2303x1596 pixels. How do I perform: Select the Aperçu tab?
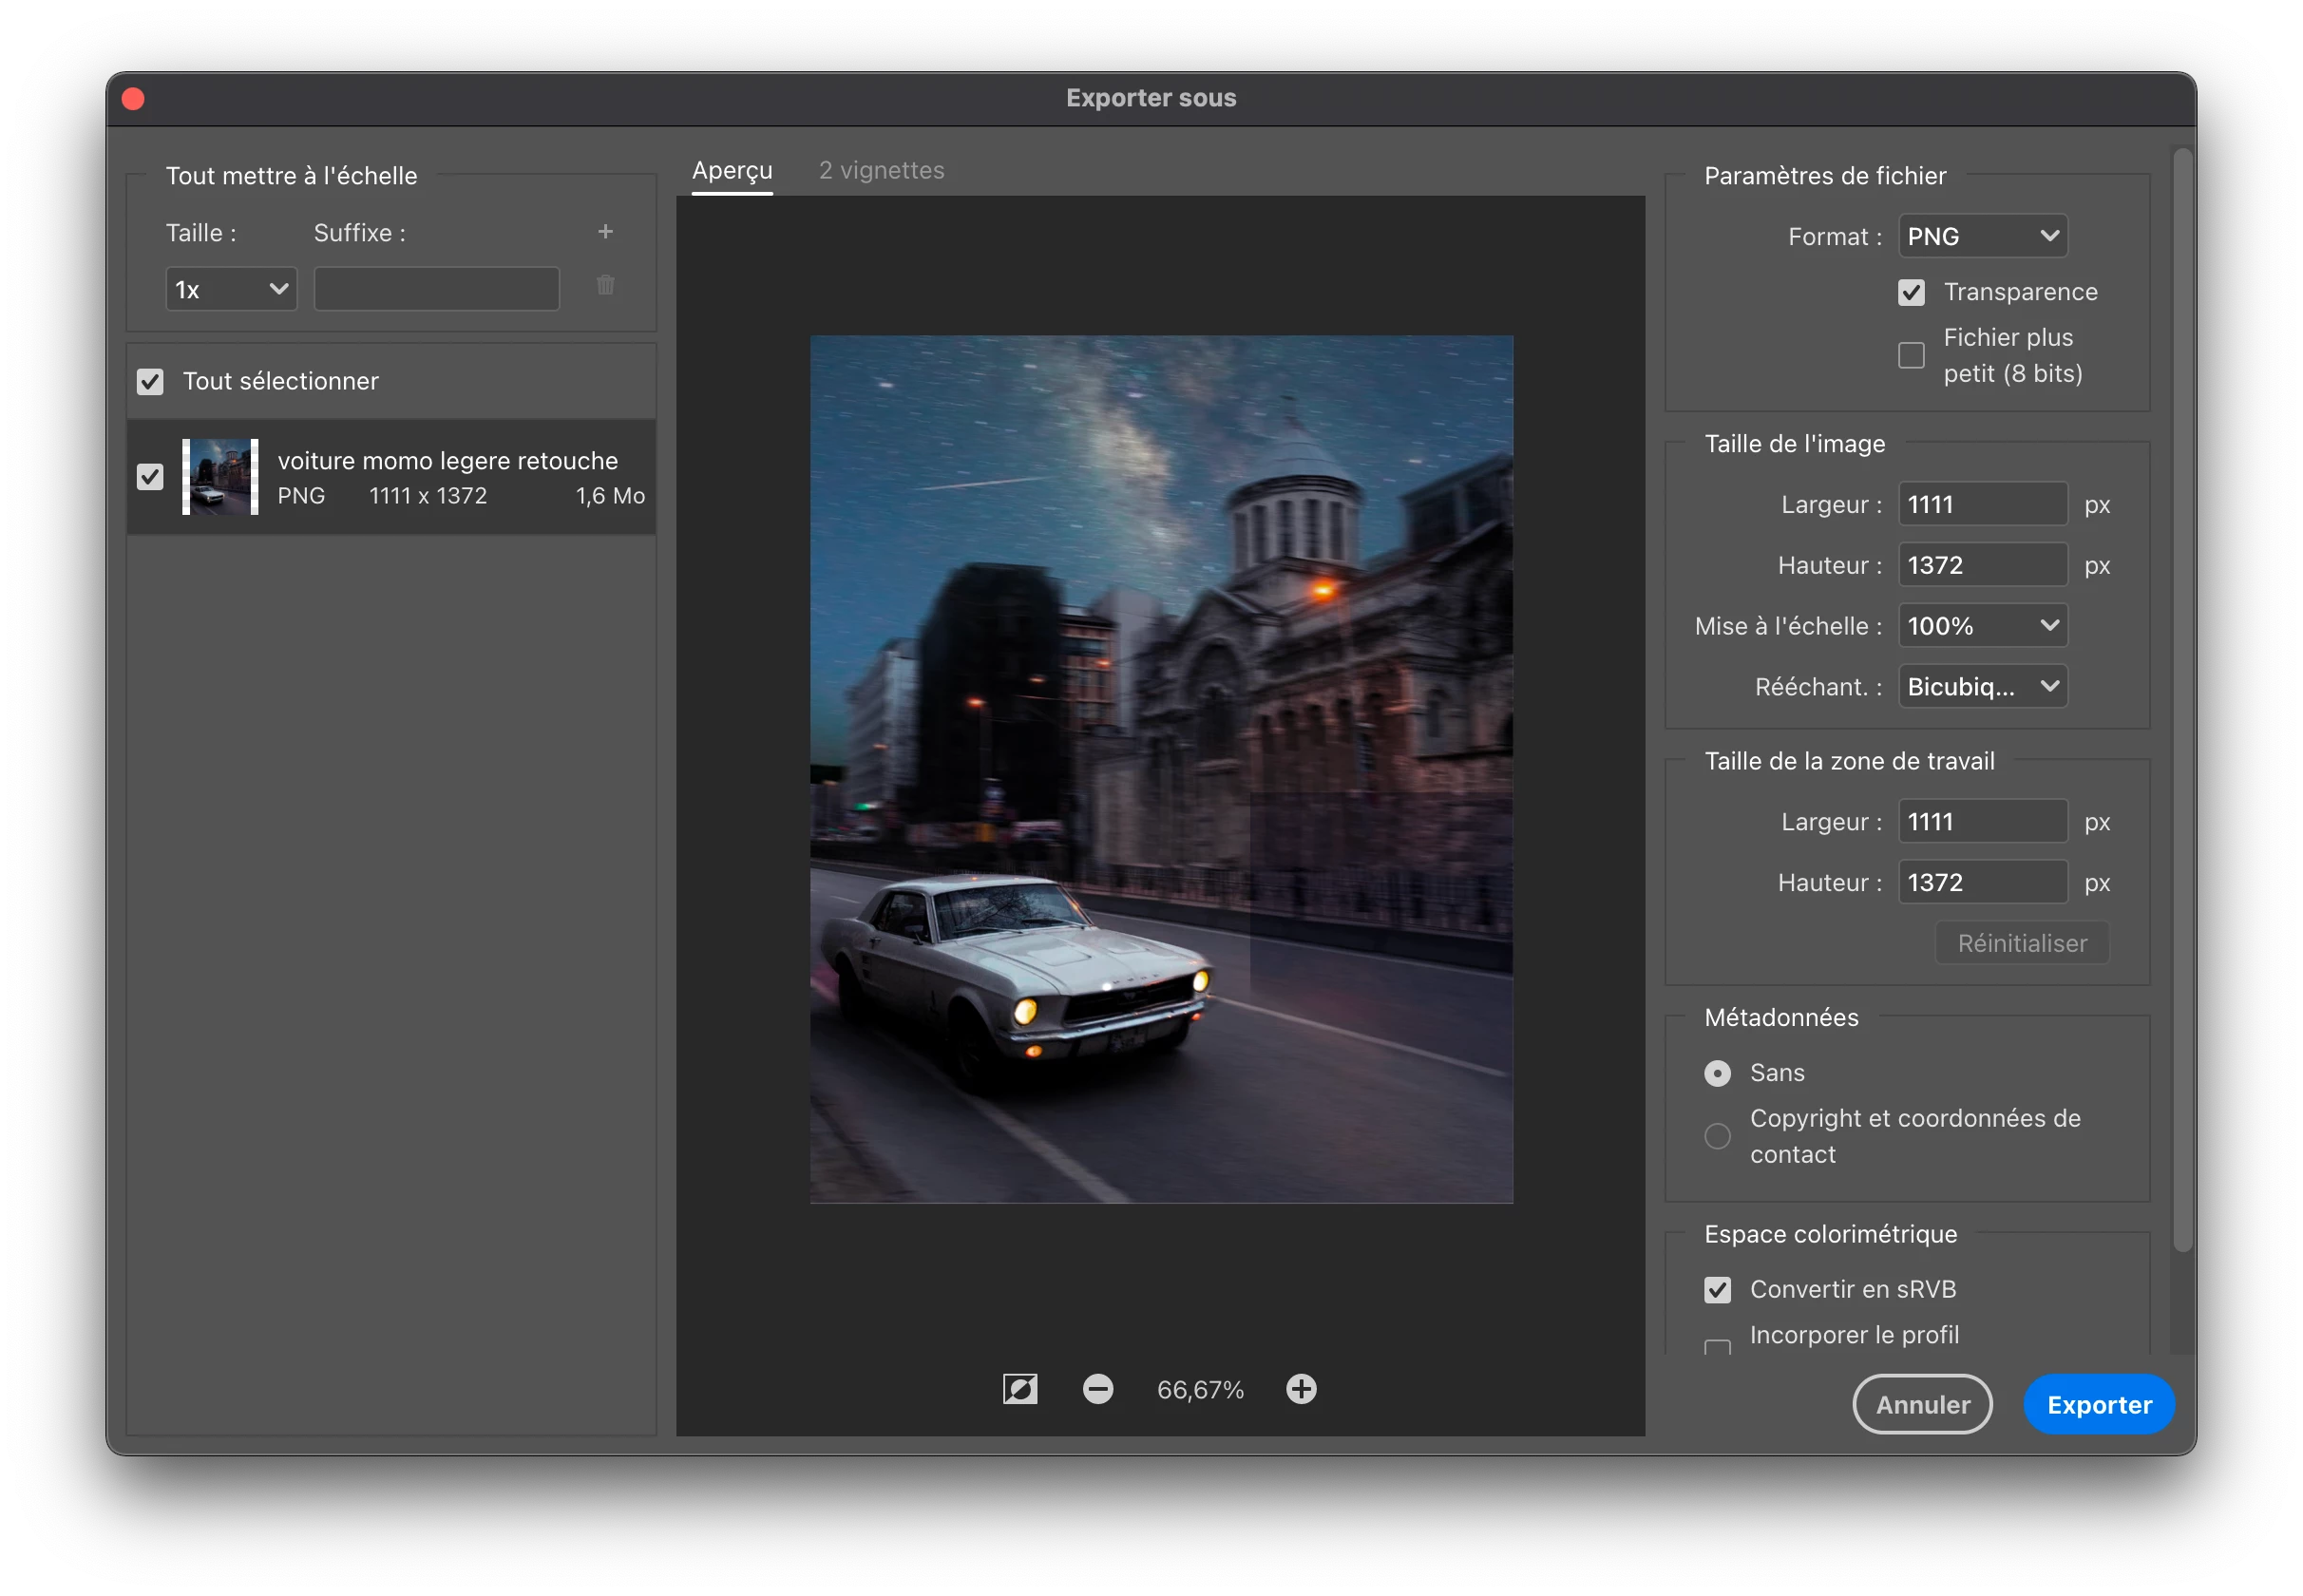tap(732, 171)
